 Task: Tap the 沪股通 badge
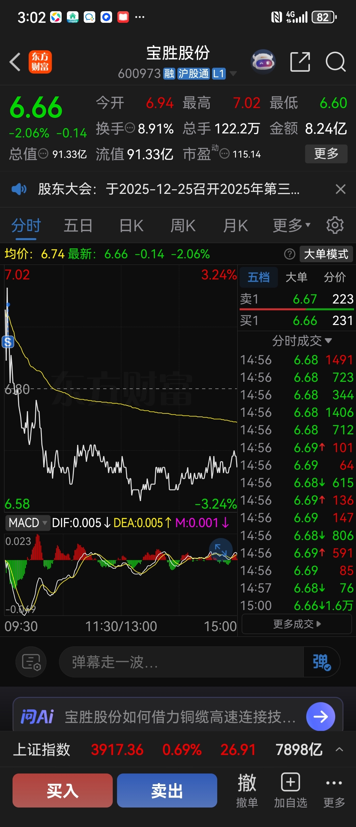(x=193, y=73)
